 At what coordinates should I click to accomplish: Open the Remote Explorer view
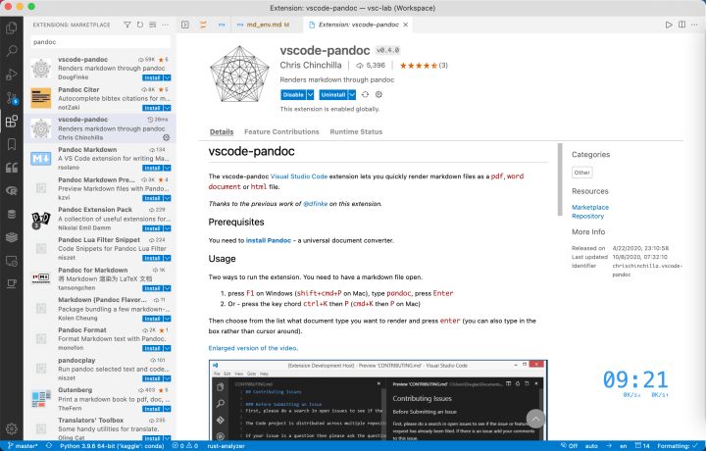point(11,261)
